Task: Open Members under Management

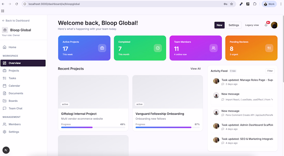Action: (23, 124)
